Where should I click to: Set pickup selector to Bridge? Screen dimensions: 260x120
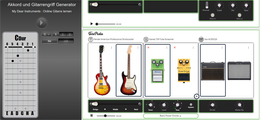95,109
